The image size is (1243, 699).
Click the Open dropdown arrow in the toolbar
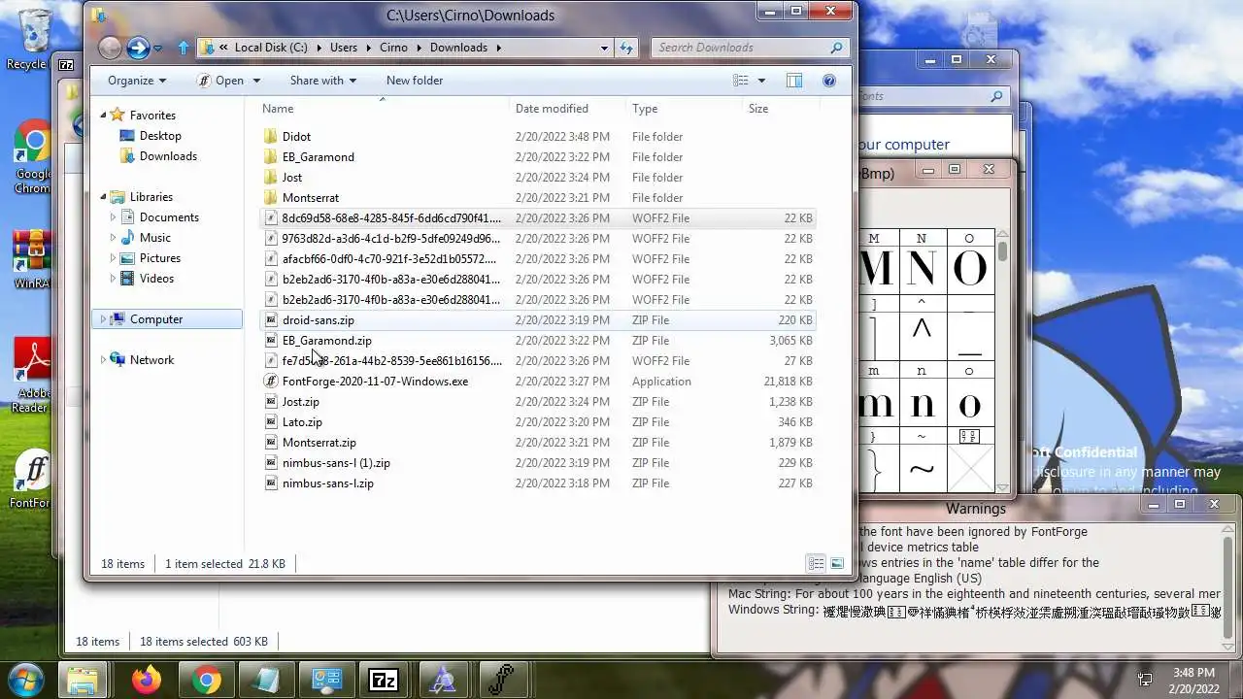[x=256, y=81]
